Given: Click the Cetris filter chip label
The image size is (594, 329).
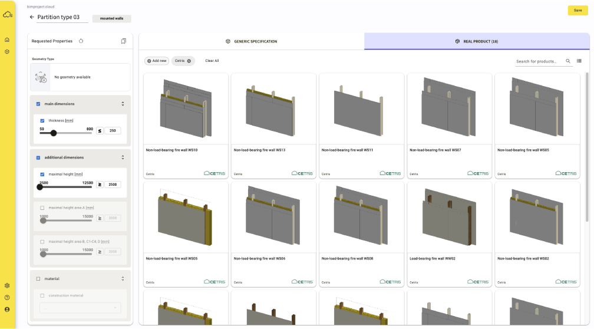Looking at the screenshot, I should (180, 61).
